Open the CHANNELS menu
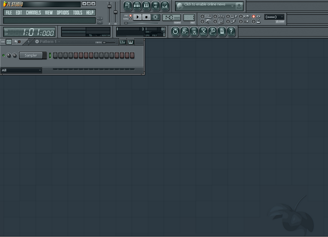This screenshot has width=328, height=237. [34, 13]
